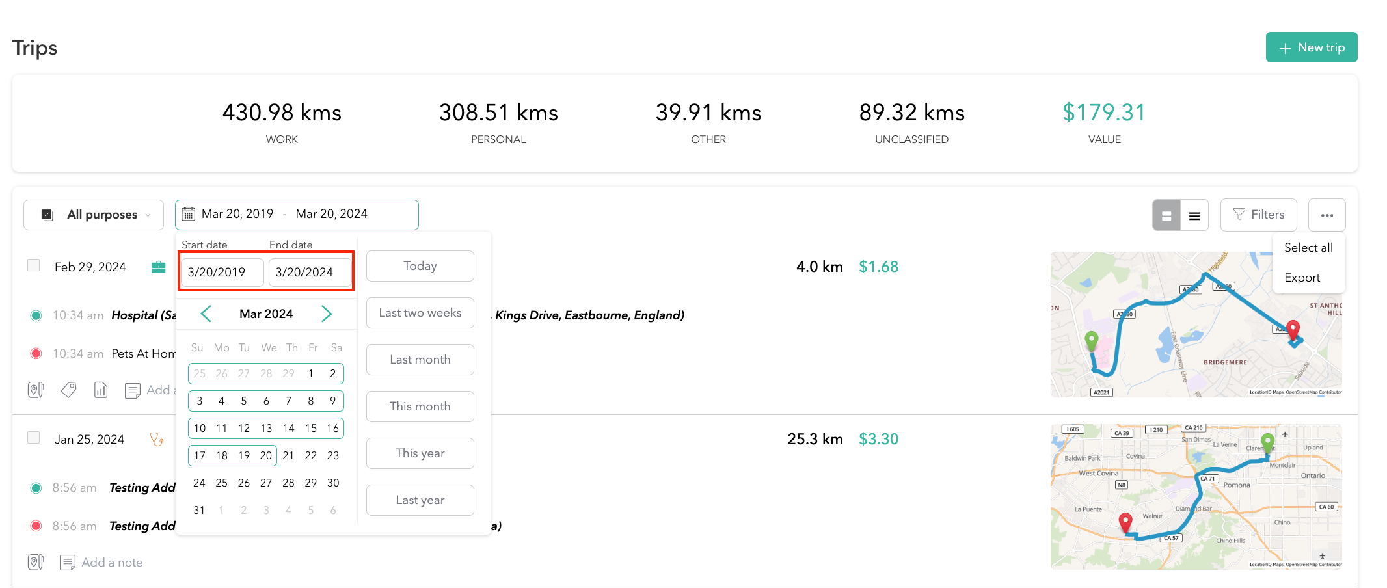Open the All purposes dropdown
The width and height of the screenshot is (1387, 588).
coord(93,214)
